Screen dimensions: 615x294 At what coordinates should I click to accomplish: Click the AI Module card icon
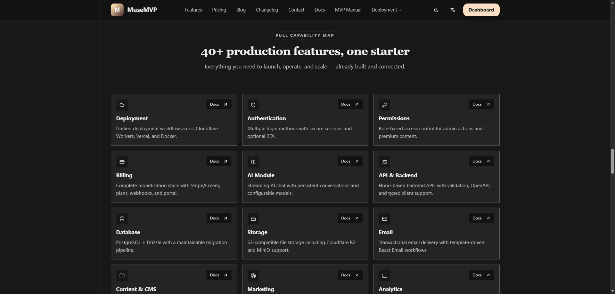(x=253, y=162)
